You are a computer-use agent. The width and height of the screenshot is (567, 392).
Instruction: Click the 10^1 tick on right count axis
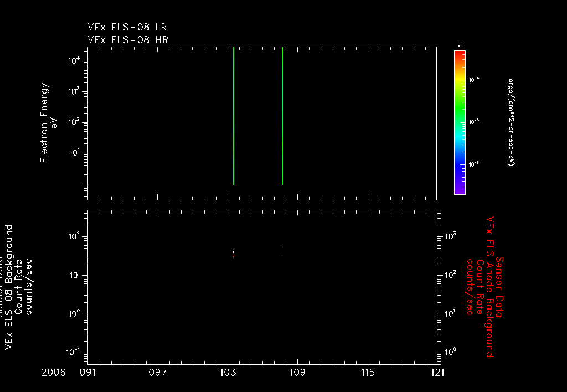coord(451,313)
